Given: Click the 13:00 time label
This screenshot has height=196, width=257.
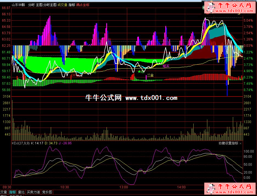Looking at the screenshot, I should [x=124, y=187].
